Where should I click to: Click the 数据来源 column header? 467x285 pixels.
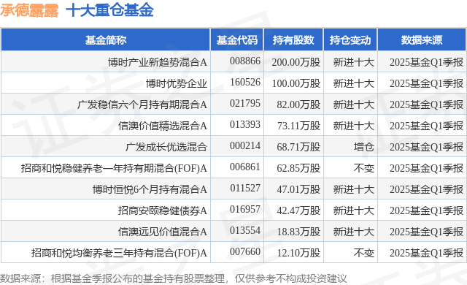point(422,40)
